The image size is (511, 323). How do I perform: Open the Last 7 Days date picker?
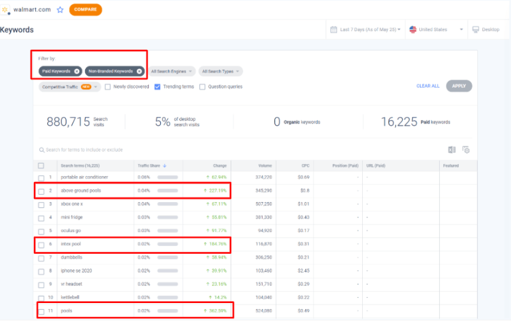pyautogui.click(x=365, y=29)
